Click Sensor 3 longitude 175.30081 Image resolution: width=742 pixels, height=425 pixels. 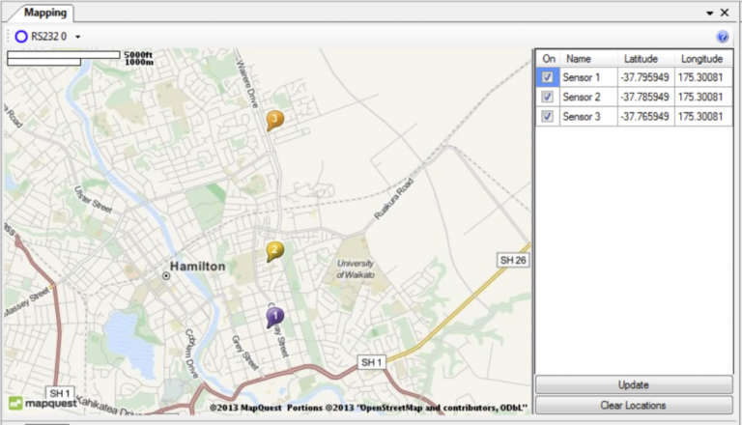tap(703, 117)
